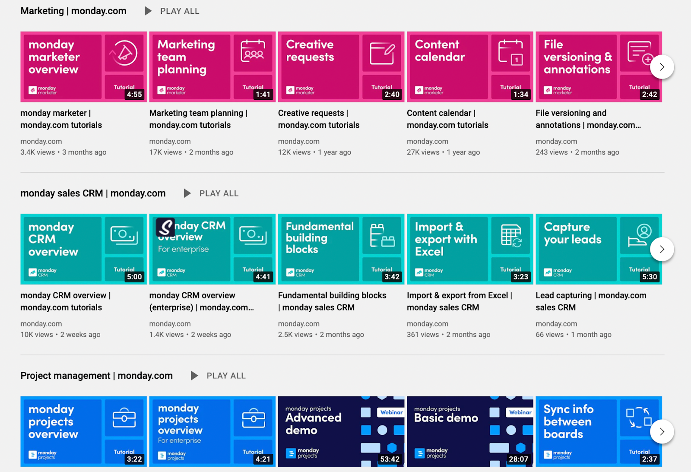
Task: Open title 'Content calendar | monday.com tutorials'
Action: (x=447, y=119)
